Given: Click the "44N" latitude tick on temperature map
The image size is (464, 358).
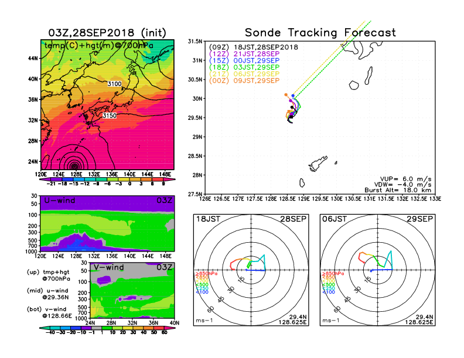Looking at the screenshot, I should tap(33, 58).
